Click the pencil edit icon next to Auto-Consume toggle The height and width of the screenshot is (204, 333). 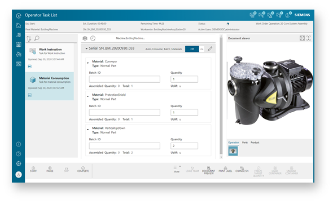coord(210,49)
